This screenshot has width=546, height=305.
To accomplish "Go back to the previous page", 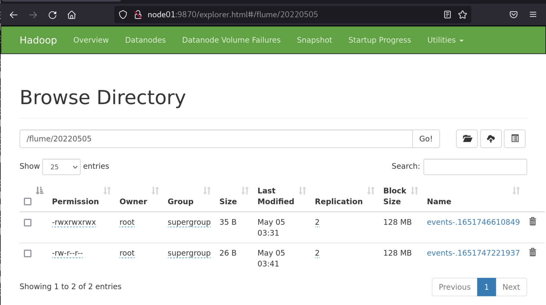I will click(14, 15).
